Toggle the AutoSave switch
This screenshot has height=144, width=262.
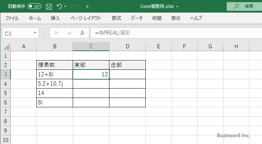click(x=35, y=6)
